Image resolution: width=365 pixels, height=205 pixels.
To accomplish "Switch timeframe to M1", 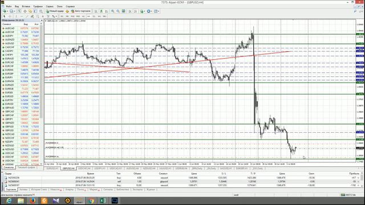I will click(62, 17).
